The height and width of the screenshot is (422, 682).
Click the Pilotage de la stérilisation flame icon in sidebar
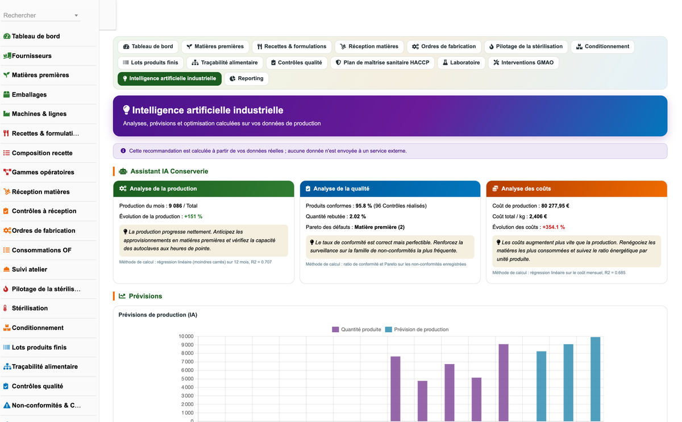pyautogui.click(x=6, y=289)
